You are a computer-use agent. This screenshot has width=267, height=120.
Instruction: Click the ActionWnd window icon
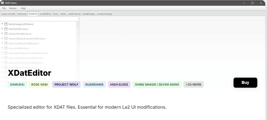pos(6,48)
